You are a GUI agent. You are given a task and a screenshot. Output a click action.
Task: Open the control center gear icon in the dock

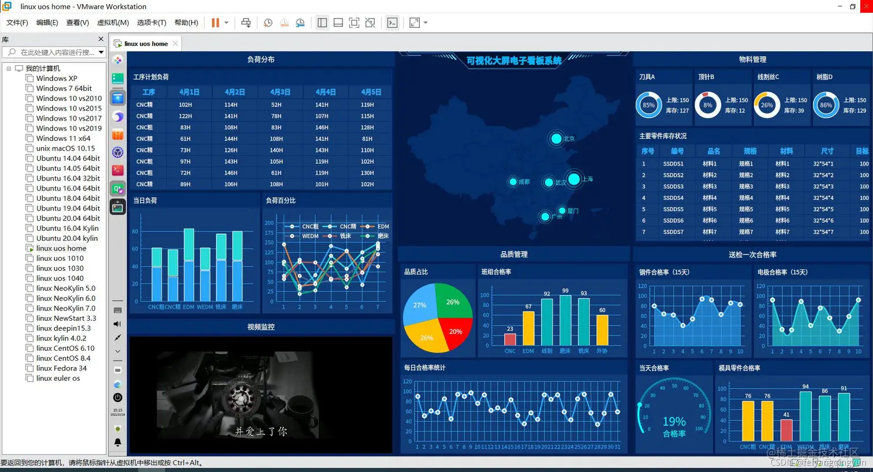(x=118, y=152)
